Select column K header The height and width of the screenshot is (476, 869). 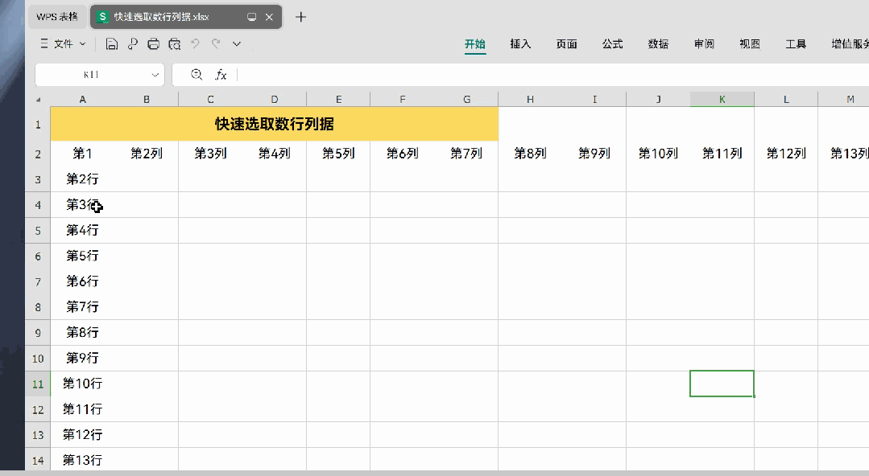click(722, 100)
